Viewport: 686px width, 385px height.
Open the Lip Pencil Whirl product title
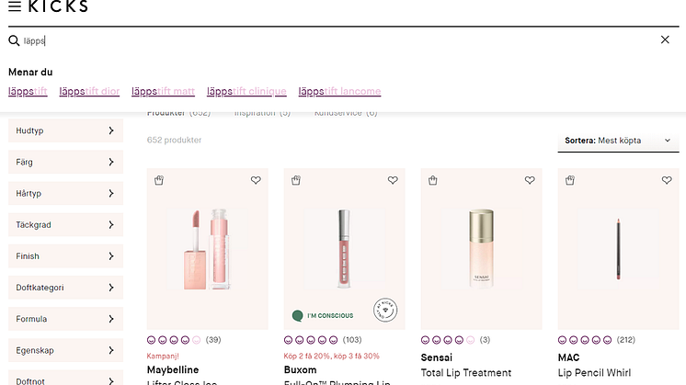(594, 373)
